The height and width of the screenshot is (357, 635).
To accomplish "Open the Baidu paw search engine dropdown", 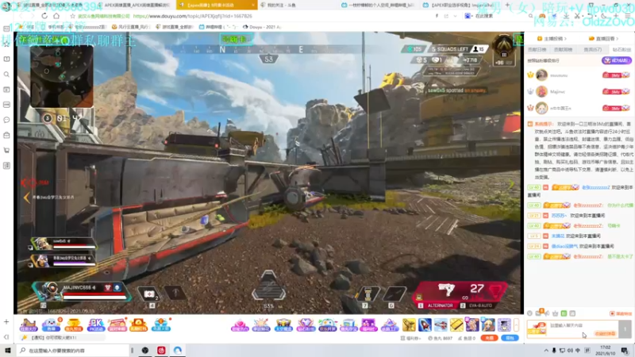I will tap(468, 16).
